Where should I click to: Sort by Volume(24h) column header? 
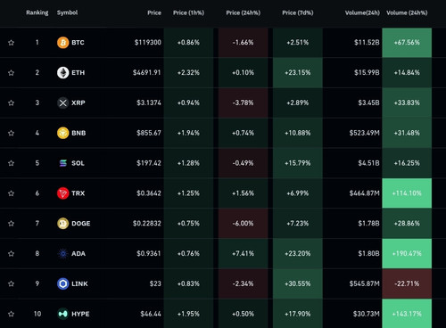362,12
